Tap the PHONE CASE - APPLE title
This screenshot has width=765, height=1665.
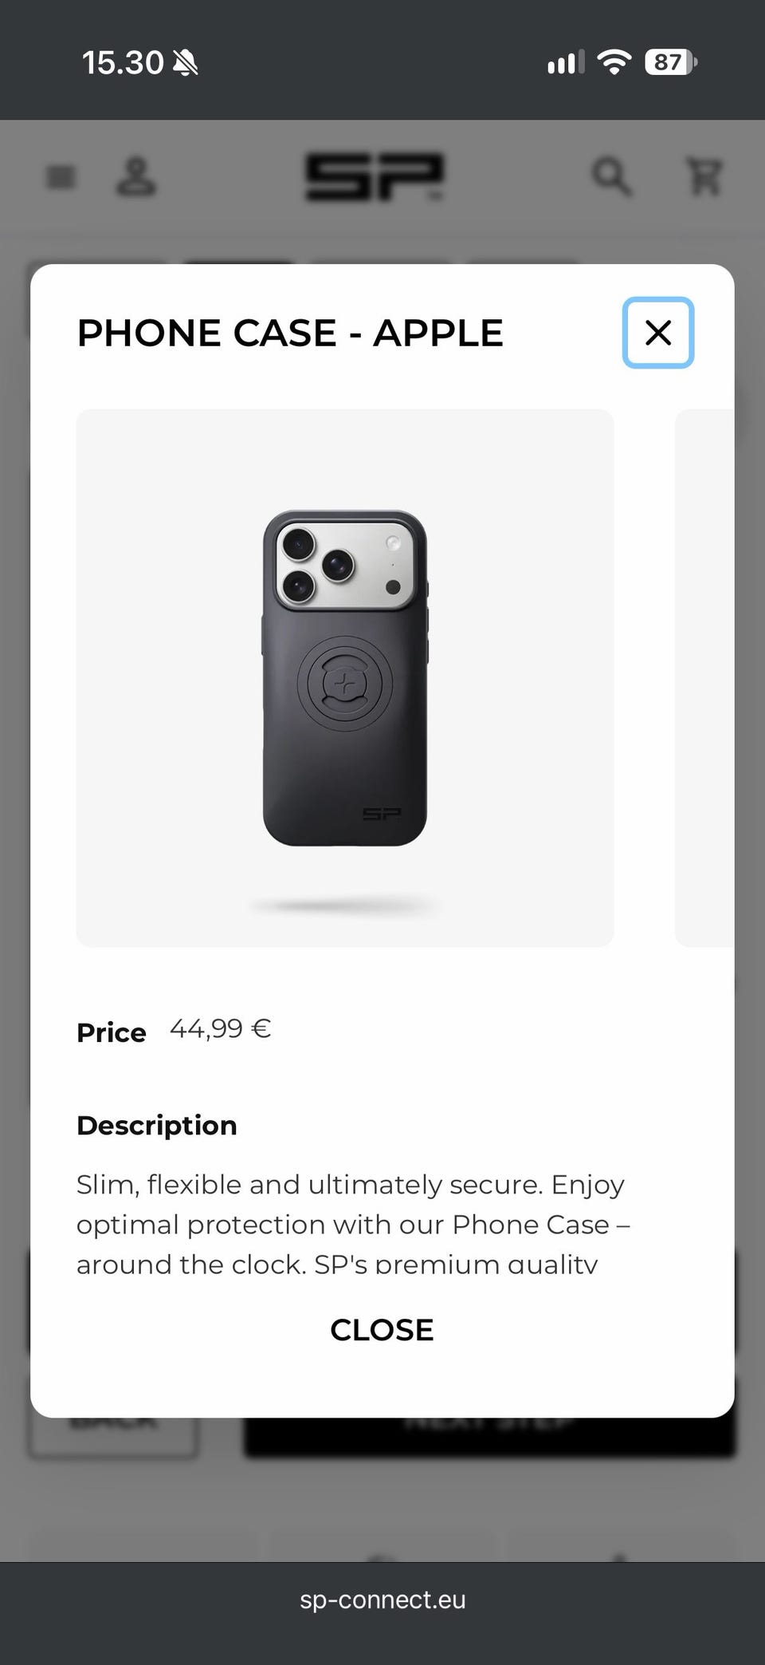coord(290,333)
